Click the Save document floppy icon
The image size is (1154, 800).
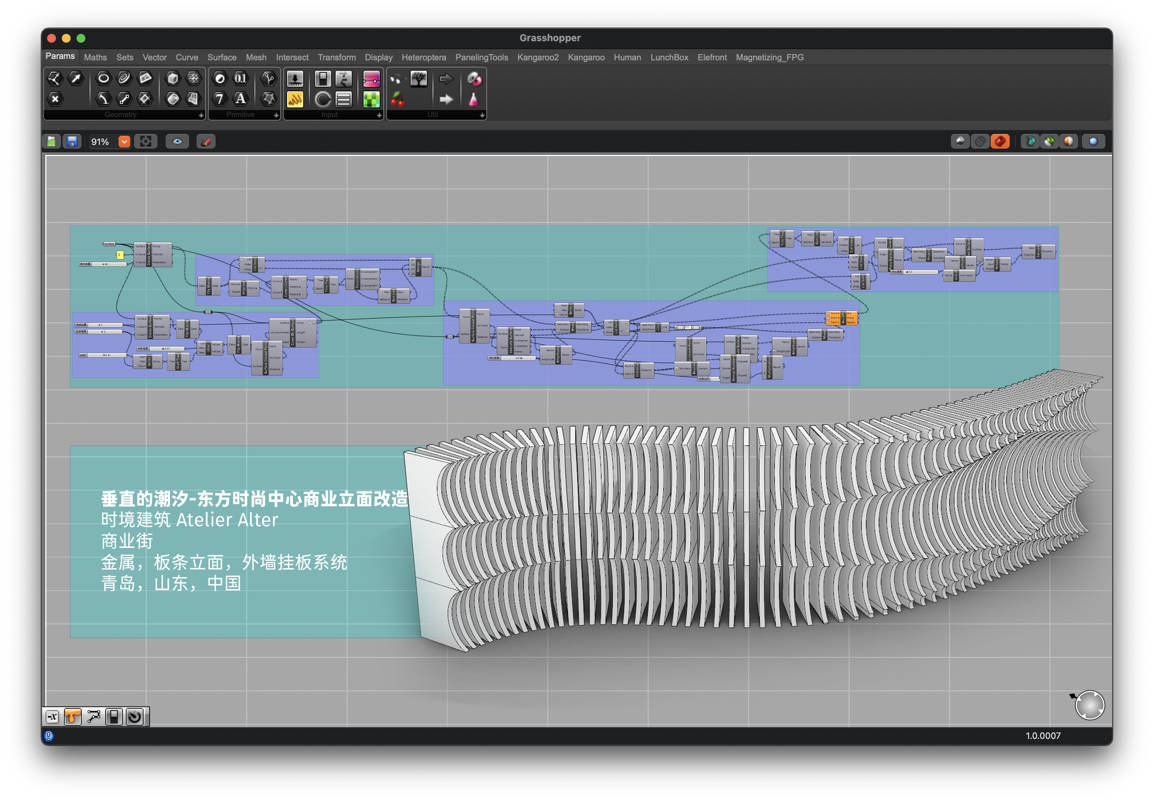[x=72, y=142]
